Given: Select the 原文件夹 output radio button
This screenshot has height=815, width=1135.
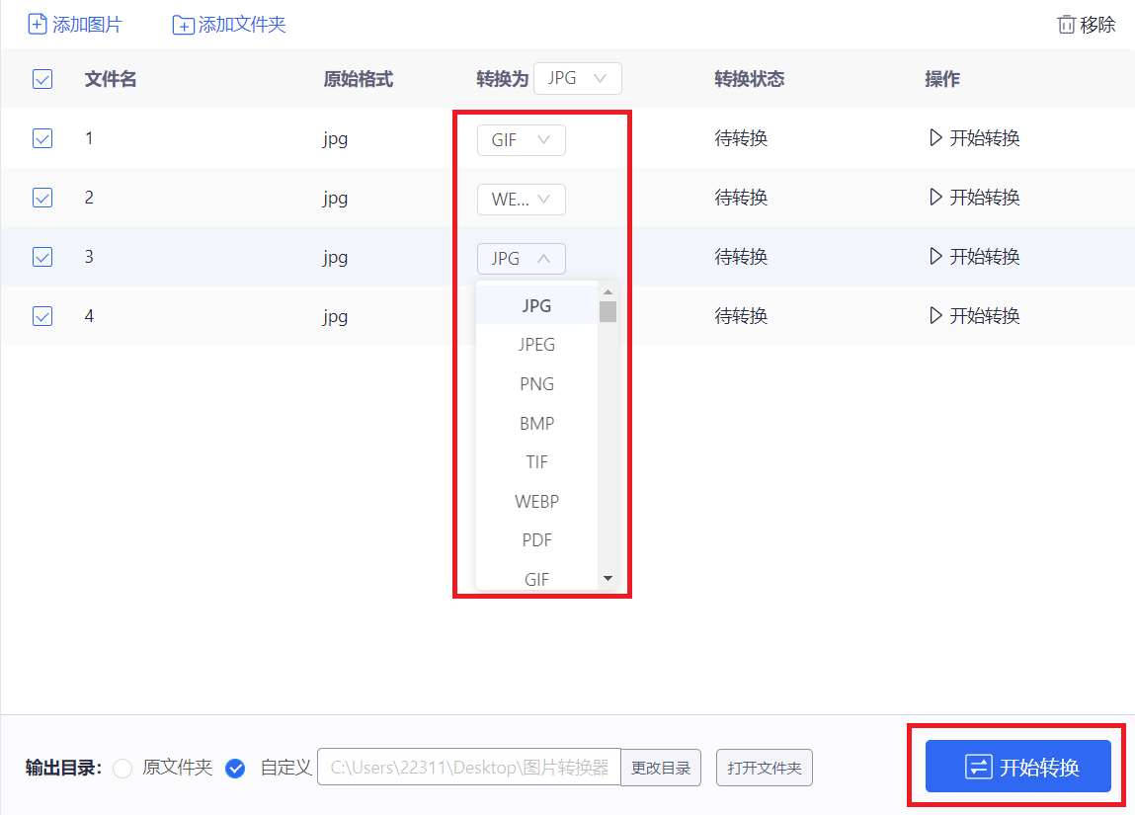Looking at the screenshot, I should click(x=122, y=768).
